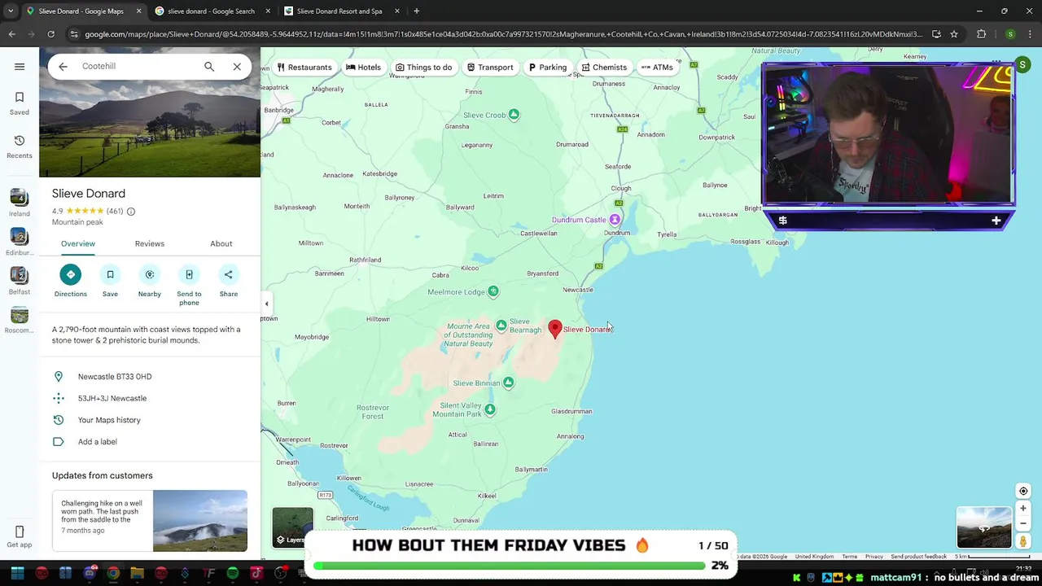Screen dimensions: 1042x586
Task: Open File Explorer from taskbar
Action: point(137,574)
